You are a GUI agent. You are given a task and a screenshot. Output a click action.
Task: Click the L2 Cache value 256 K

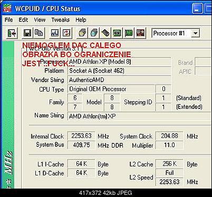coord(169,164)
